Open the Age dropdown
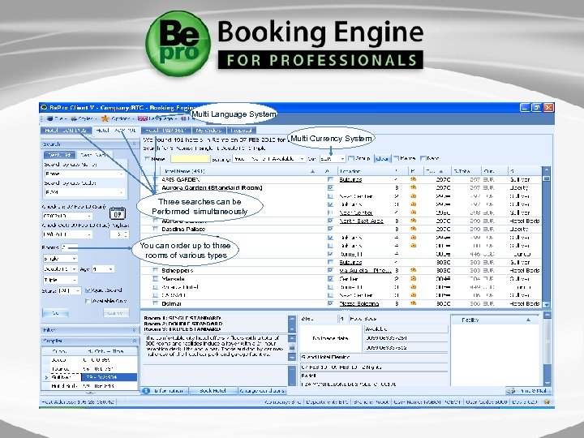The height and width of the screenshot is (438, 584). click(x=103, y=269)
